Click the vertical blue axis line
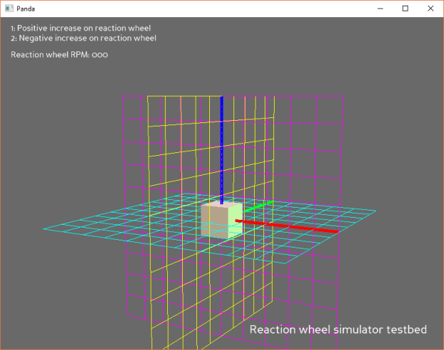The width and height of the screenshot is (444, 350). (x=222, y=150)
